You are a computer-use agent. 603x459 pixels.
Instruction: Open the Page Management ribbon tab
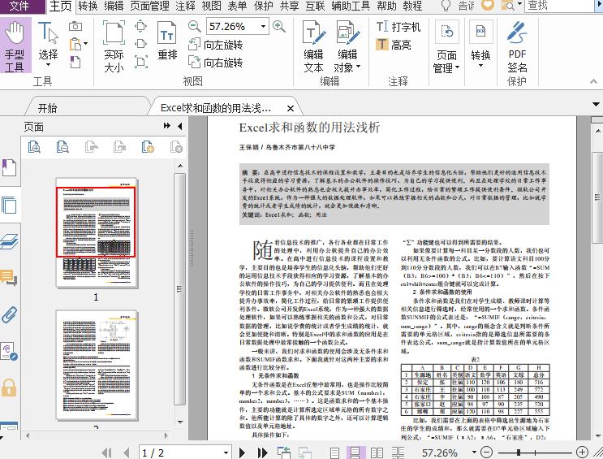[149, 6]
